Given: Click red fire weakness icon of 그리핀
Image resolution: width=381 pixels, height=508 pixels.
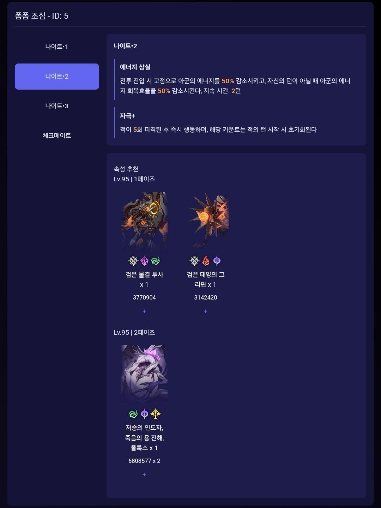Looking at the screenshot, I should click(x=206, y=261).
